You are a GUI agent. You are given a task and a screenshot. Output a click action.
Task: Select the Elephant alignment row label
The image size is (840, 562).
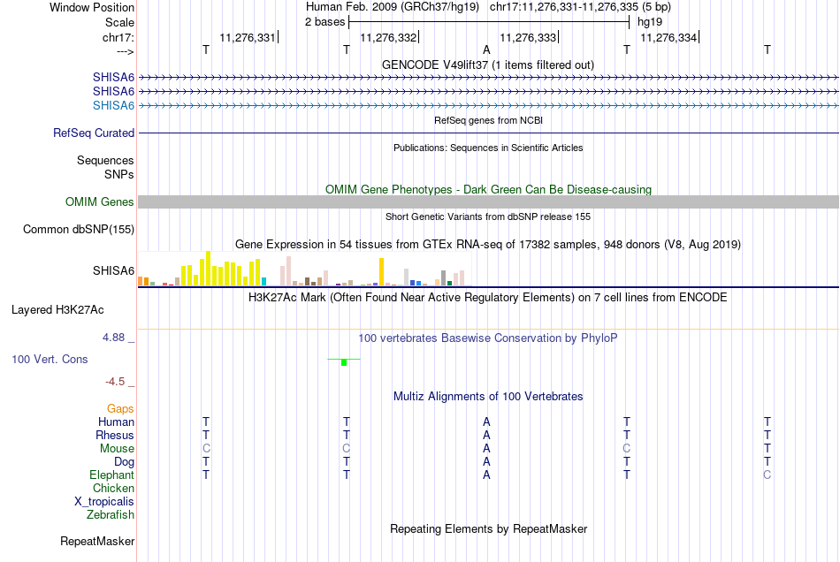click(x=111, y=475)
